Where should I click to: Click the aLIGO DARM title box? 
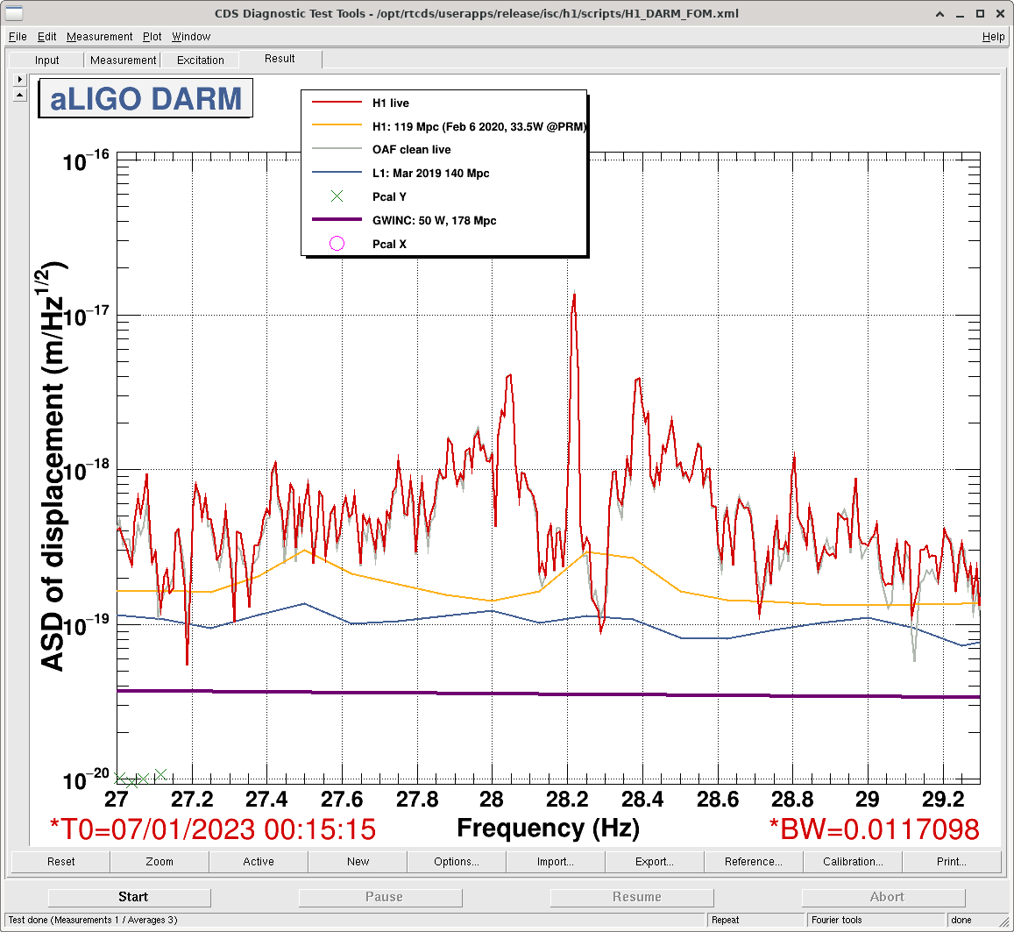click(145, 98)
